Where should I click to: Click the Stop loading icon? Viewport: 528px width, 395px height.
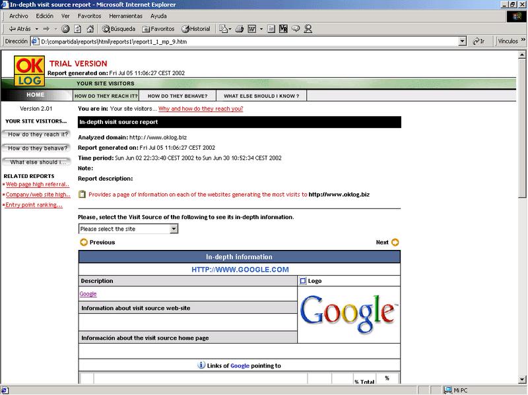click(x=65, y=29)
